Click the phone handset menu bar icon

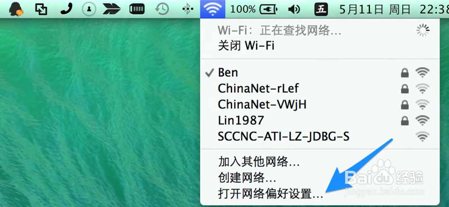[66, 9]
